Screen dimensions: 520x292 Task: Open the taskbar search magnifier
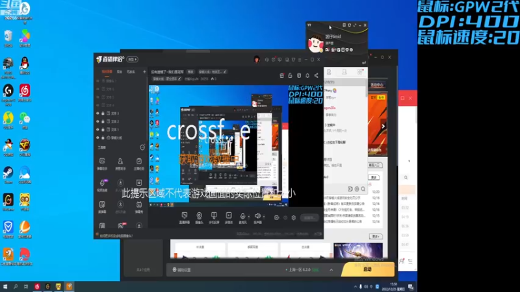(x=16, y=287)
